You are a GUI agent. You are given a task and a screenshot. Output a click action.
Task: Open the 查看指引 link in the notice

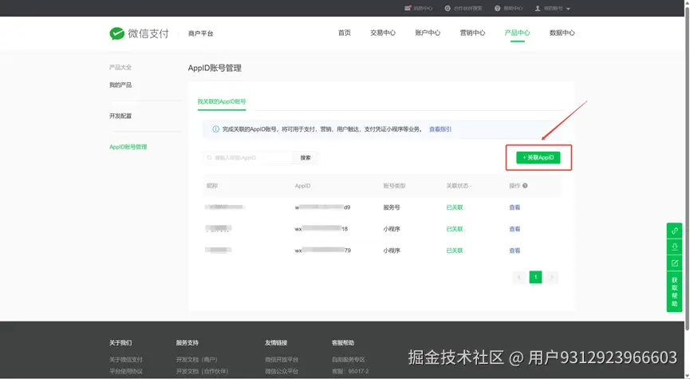[440, 129]
